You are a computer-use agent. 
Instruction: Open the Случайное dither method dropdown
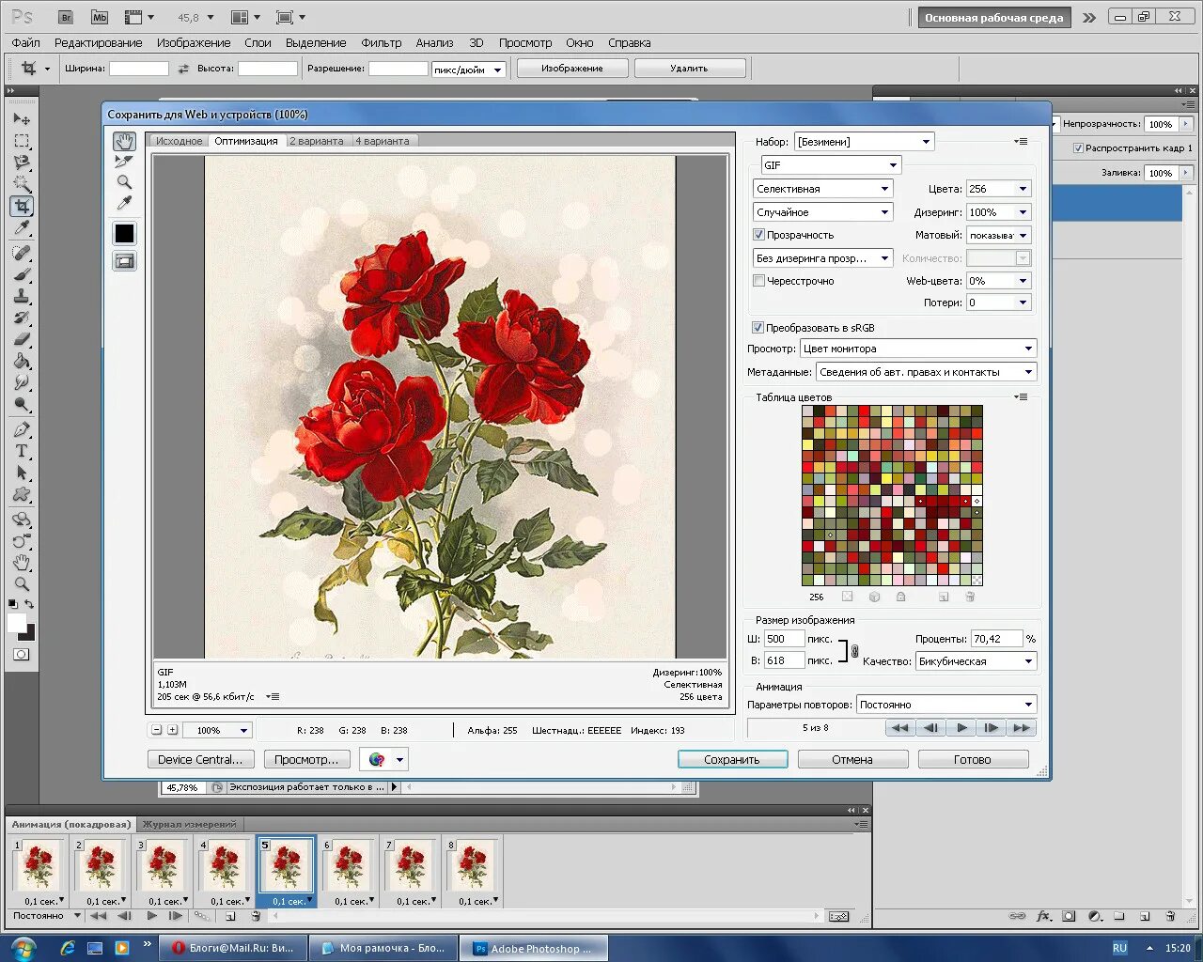click(x=822, y=212)
